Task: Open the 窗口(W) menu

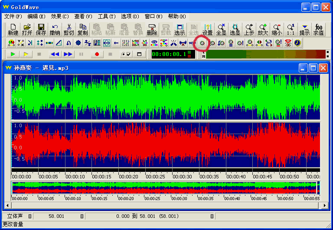Action: (153, 16)
